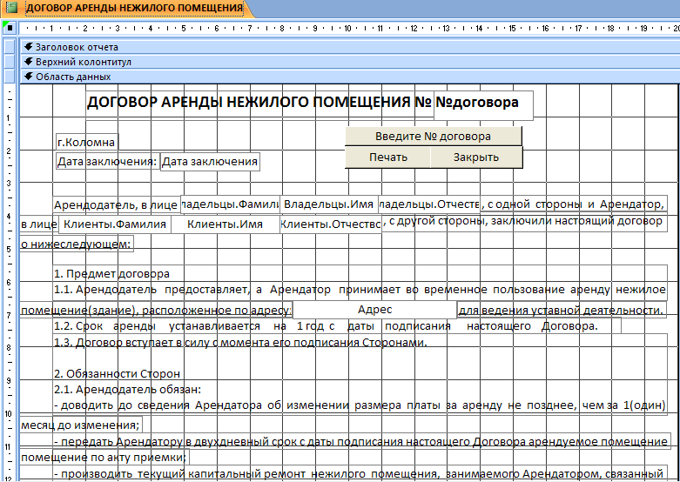Select the о нижеследующем: label
The image size is (680, 482).
(77, 244)
